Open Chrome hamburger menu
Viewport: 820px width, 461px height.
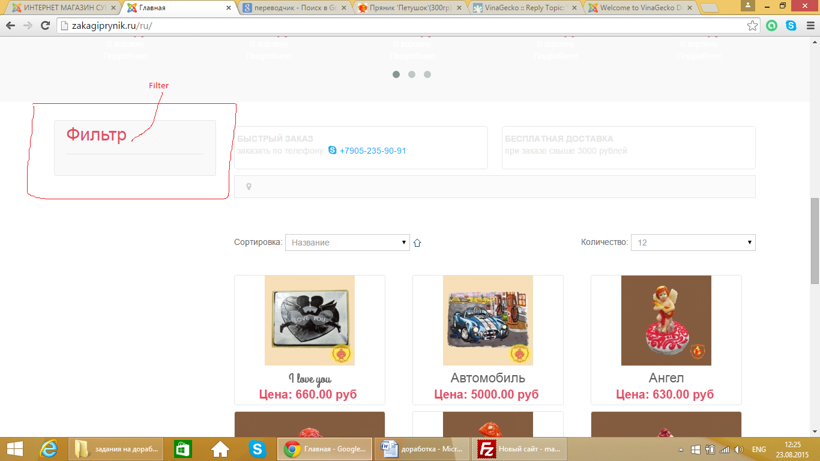(809, 26)
